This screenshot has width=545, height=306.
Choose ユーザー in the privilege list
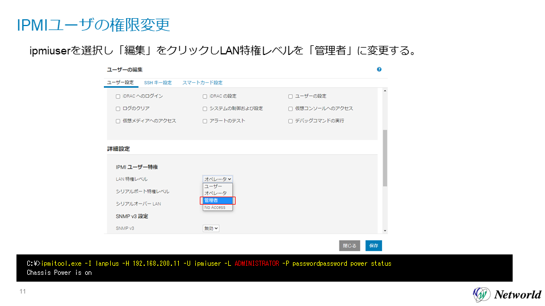click(x=217, y=186)
